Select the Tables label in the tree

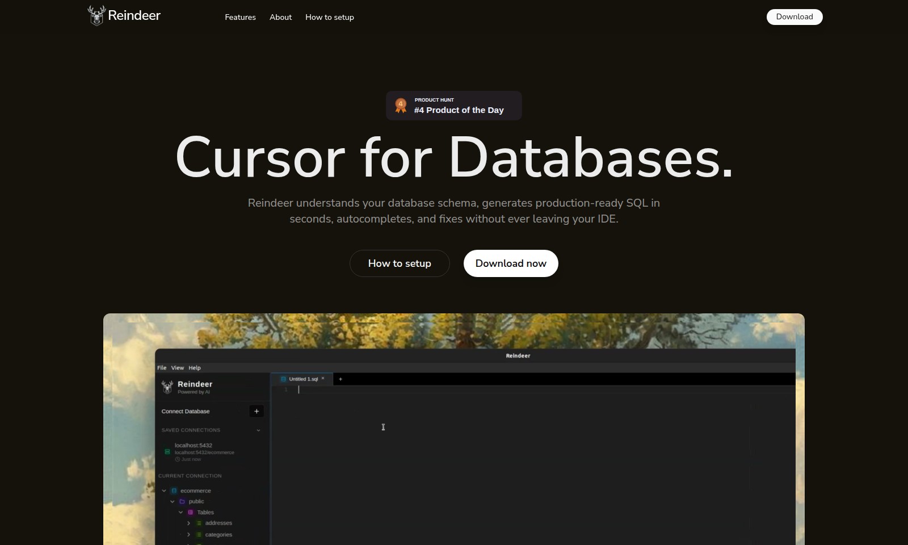205,512
